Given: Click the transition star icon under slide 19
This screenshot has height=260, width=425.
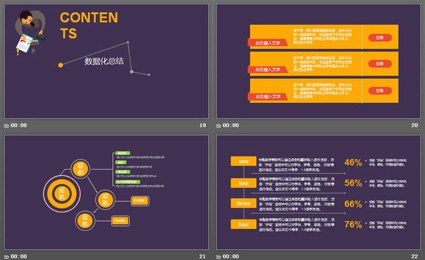Looking at the screenshot, I should [7, 125].
